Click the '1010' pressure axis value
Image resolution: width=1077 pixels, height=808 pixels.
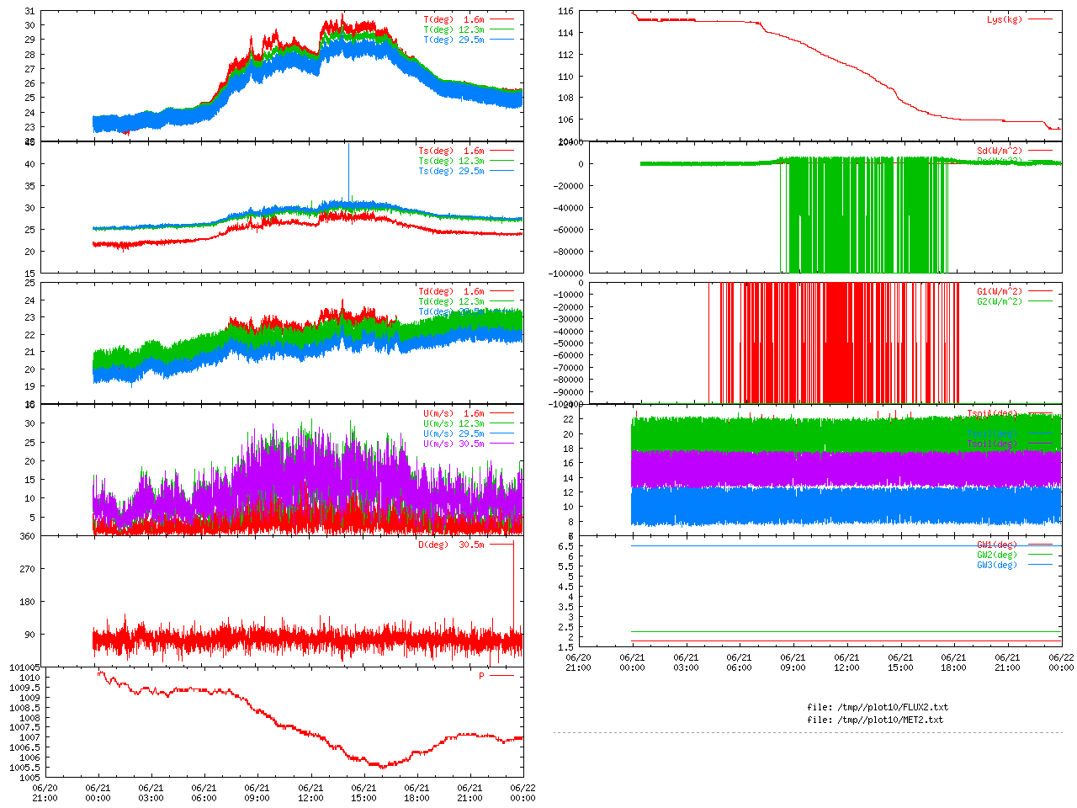click(29, 678)
